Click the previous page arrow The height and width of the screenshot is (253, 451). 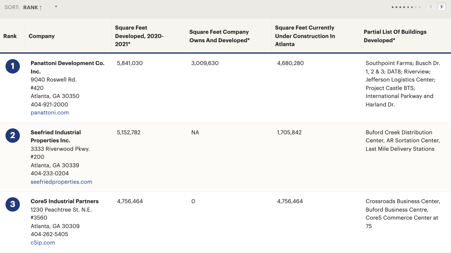(430, 7)
